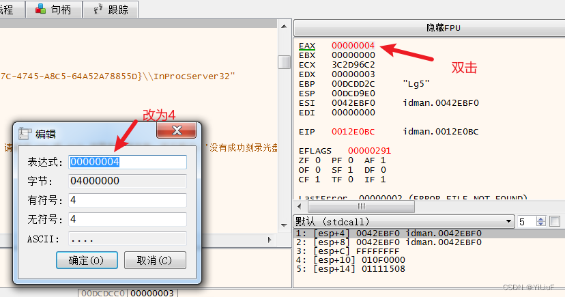Click disassembly horizontal scroll right arrow
Screen dimensions: 565x297
(270, 240)
